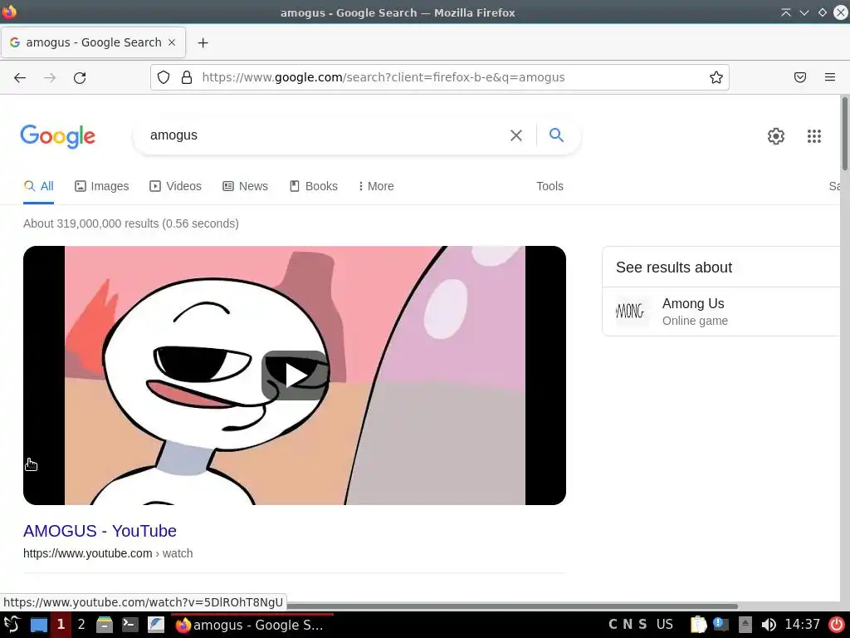Switch to workspace 1

pyautogui.click(x=61, y=625)
